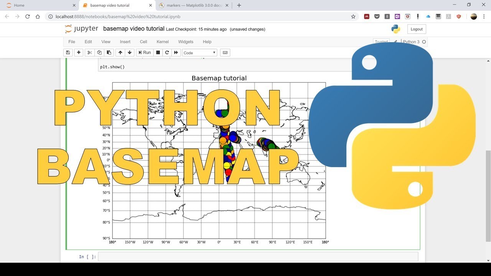The width and height of the screenshot is (491, 276).
Task: Cut selected cells with the scissors icon
Action: tap(89, 53)
